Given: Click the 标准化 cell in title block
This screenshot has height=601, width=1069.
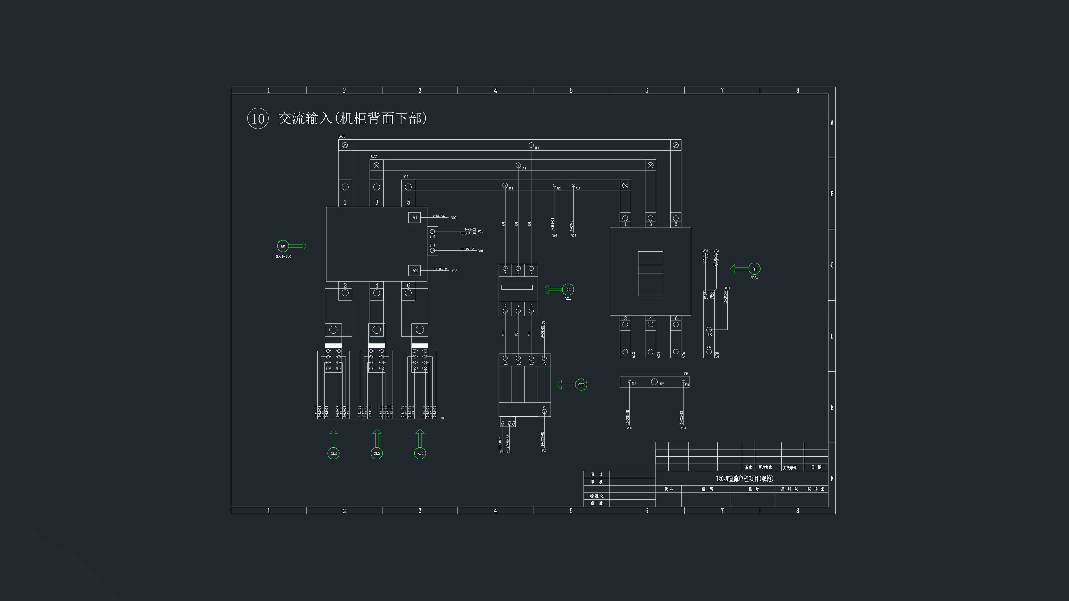Looking at the screenshot, I should (x=597, y=496).
